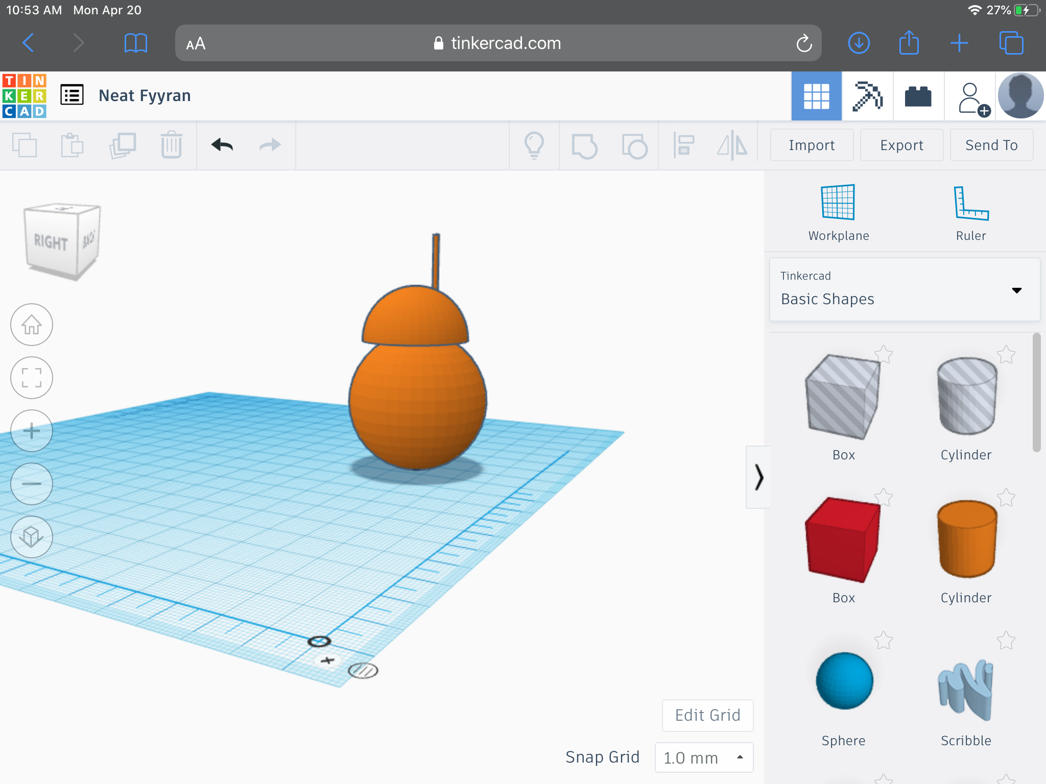Group the selected shapes
Image resolution: width=1046 pixels, height=784 pixels.
584,146
